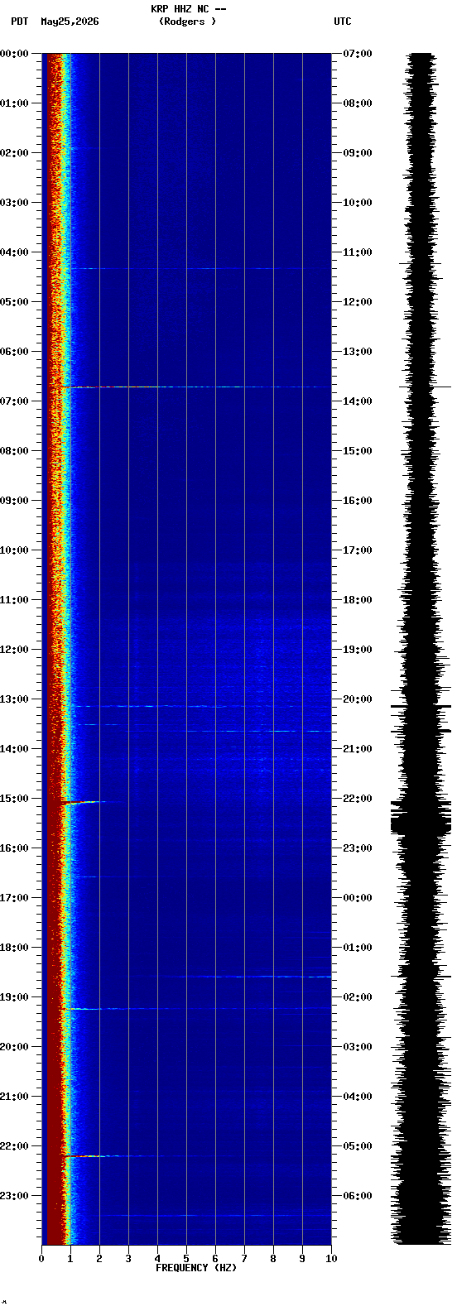Click the '19:00' PDT time label on left axis
This screenshot has height=1311, width=457.
coord(15,997)
